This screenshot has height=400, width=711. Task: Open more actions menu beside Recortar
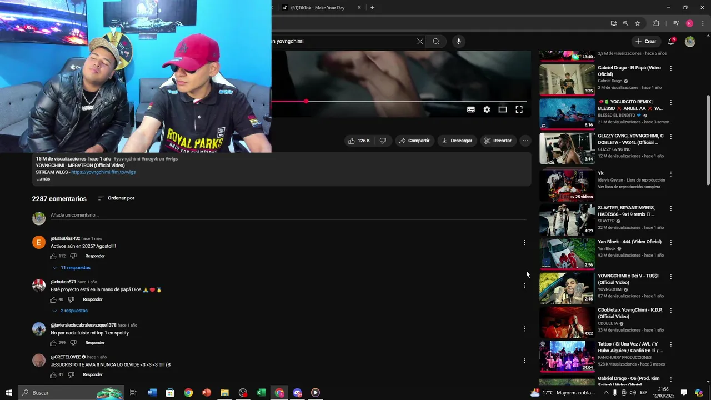tap(525, 141)
